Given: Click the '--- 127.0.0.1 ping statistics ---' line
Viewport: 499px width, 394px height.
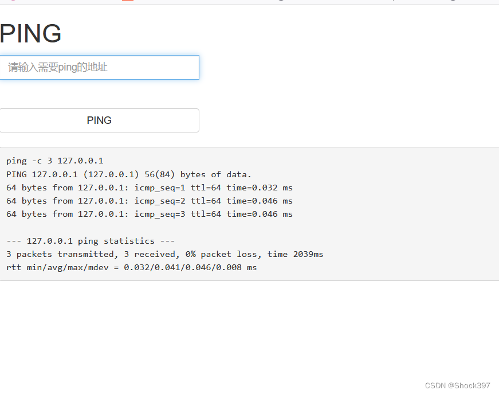Looking at the screenshot, I should point(91,241).
